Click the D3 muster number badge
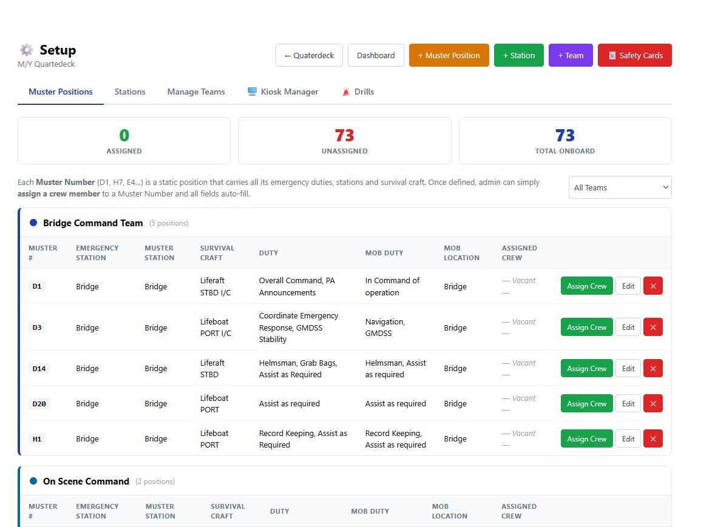Image resolution: width=715 pixels, height=527 pixels. click(37, 327)
